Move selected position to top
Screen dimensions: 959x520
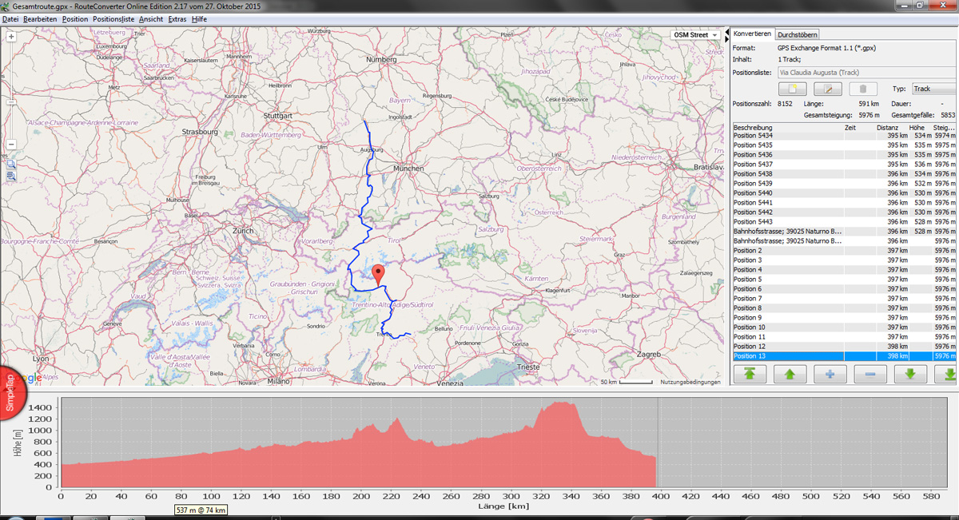pyautogui.click(x=749, y=373)
